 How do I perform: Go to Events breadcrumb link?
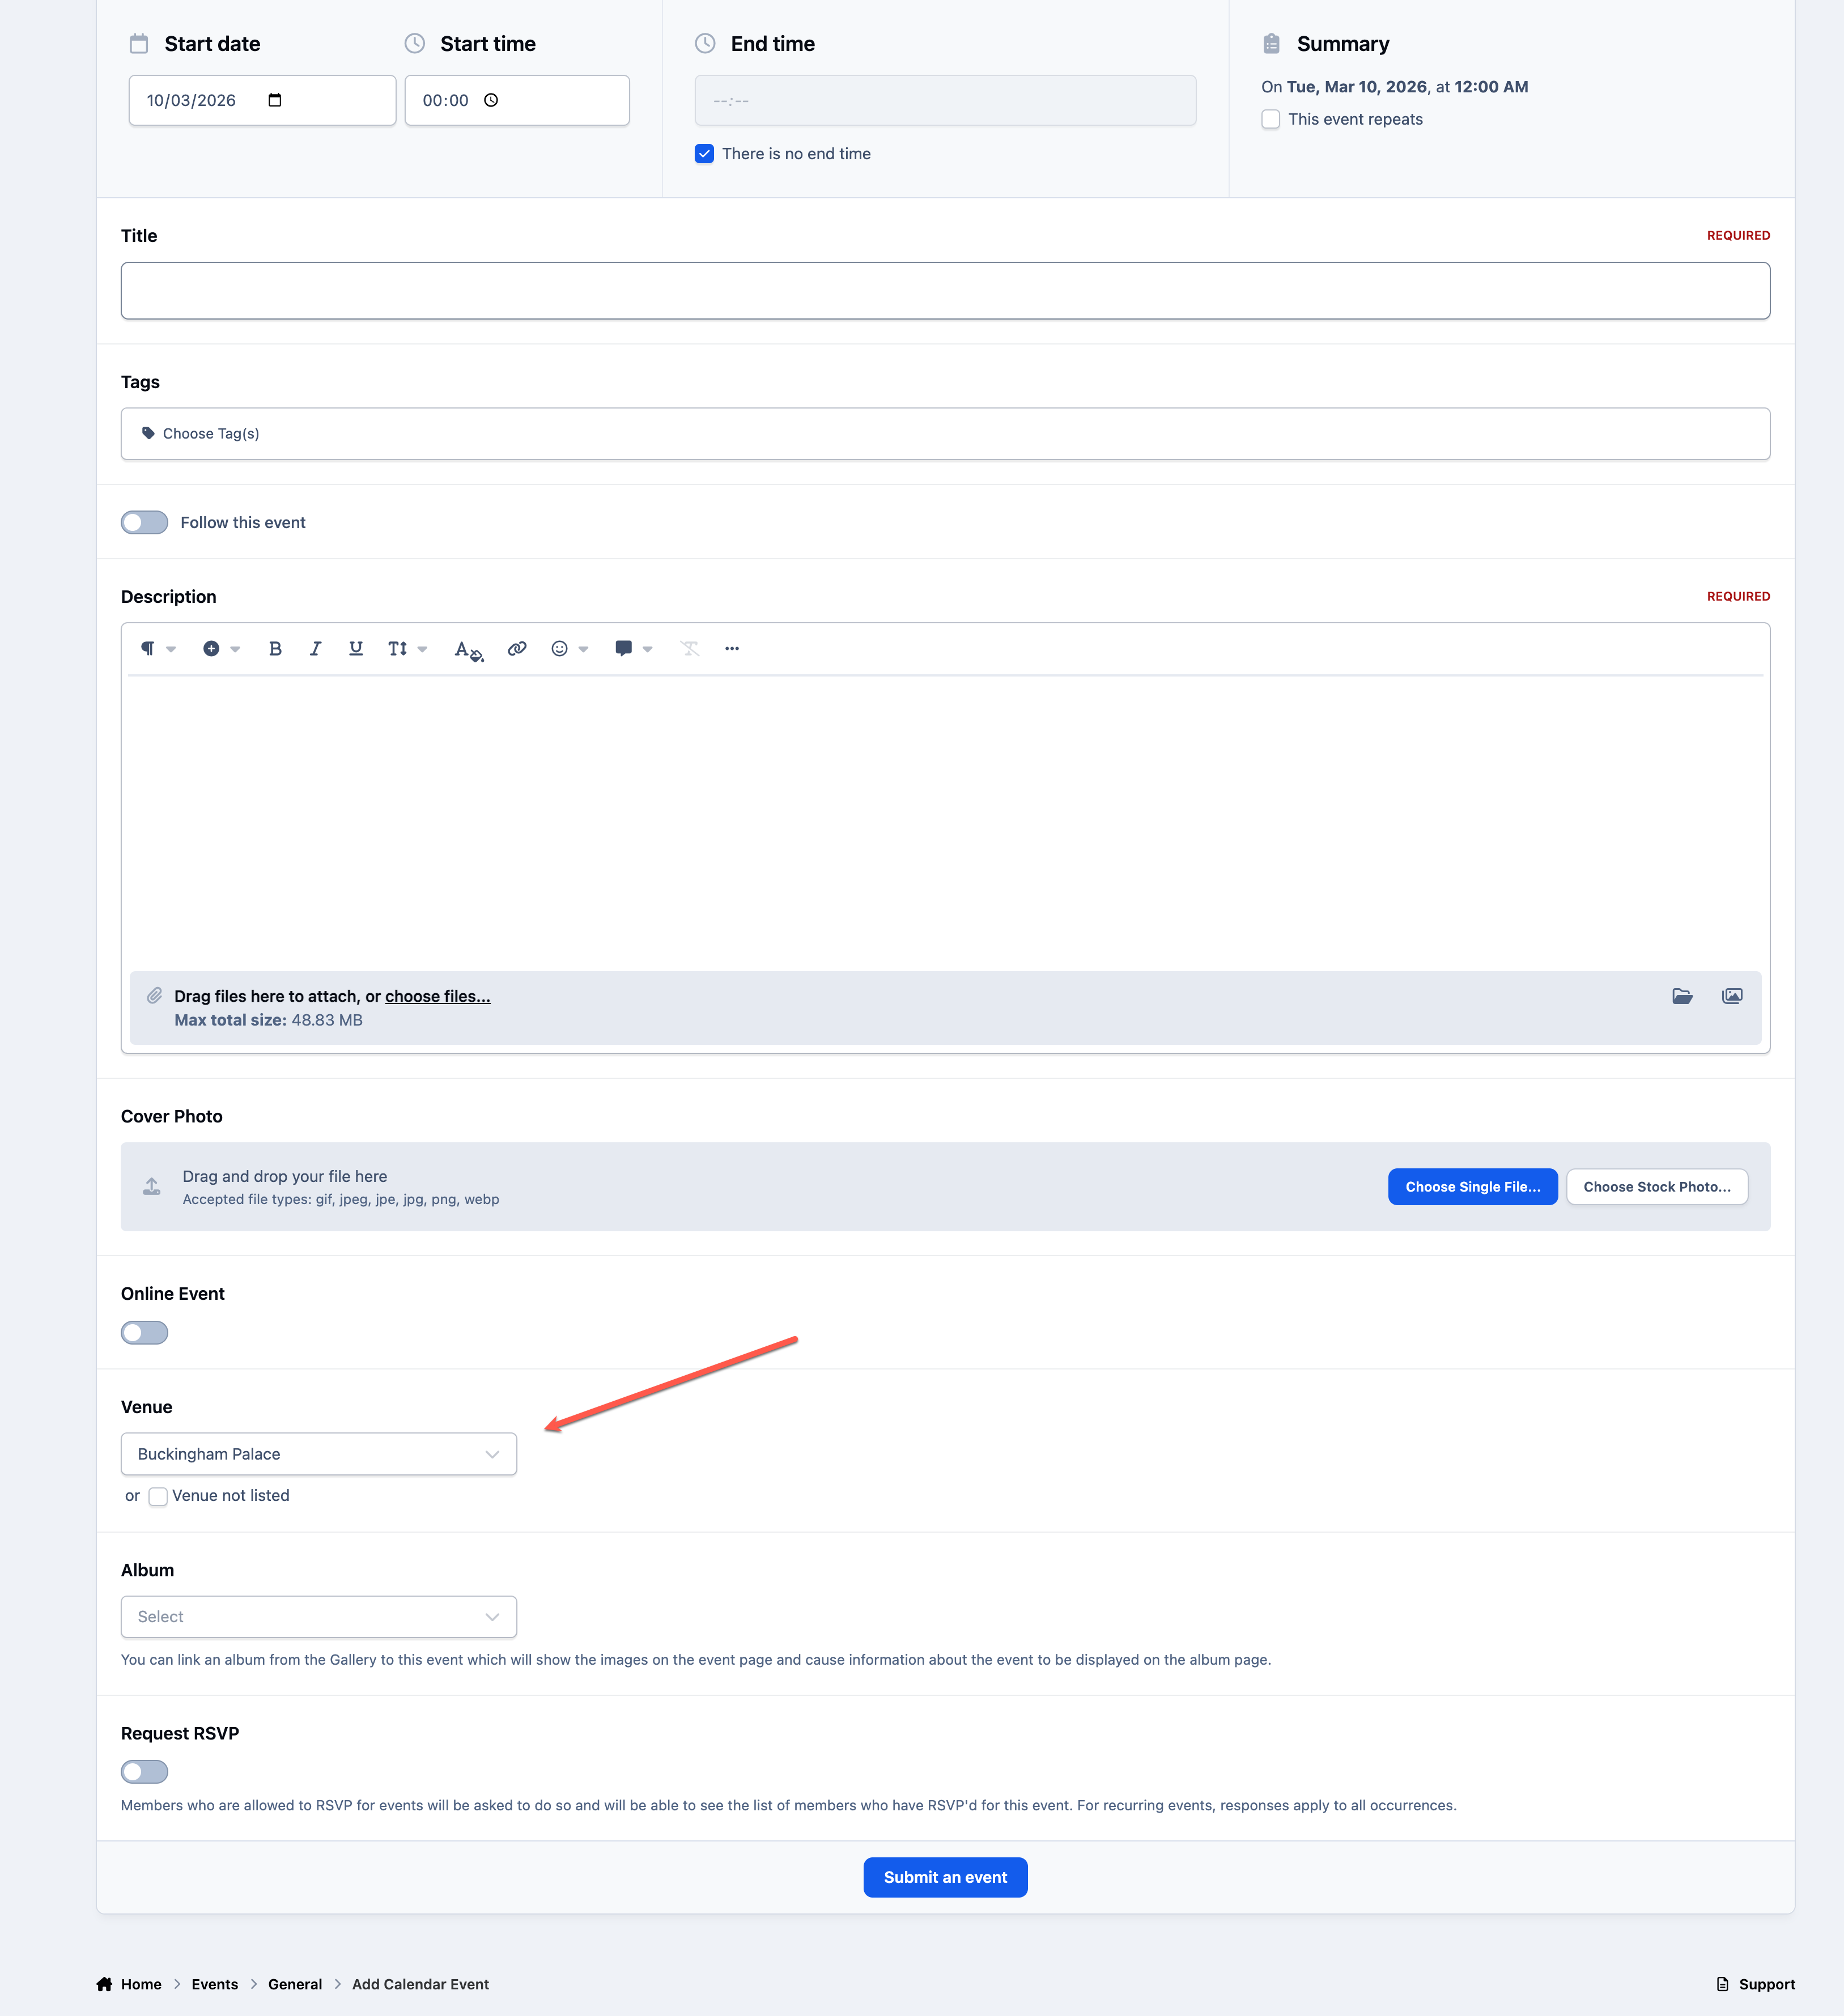click(x=215, y=1984)
